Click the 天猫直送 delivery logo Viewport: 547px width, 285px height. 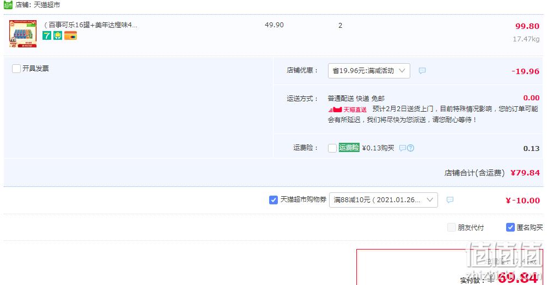348,110
